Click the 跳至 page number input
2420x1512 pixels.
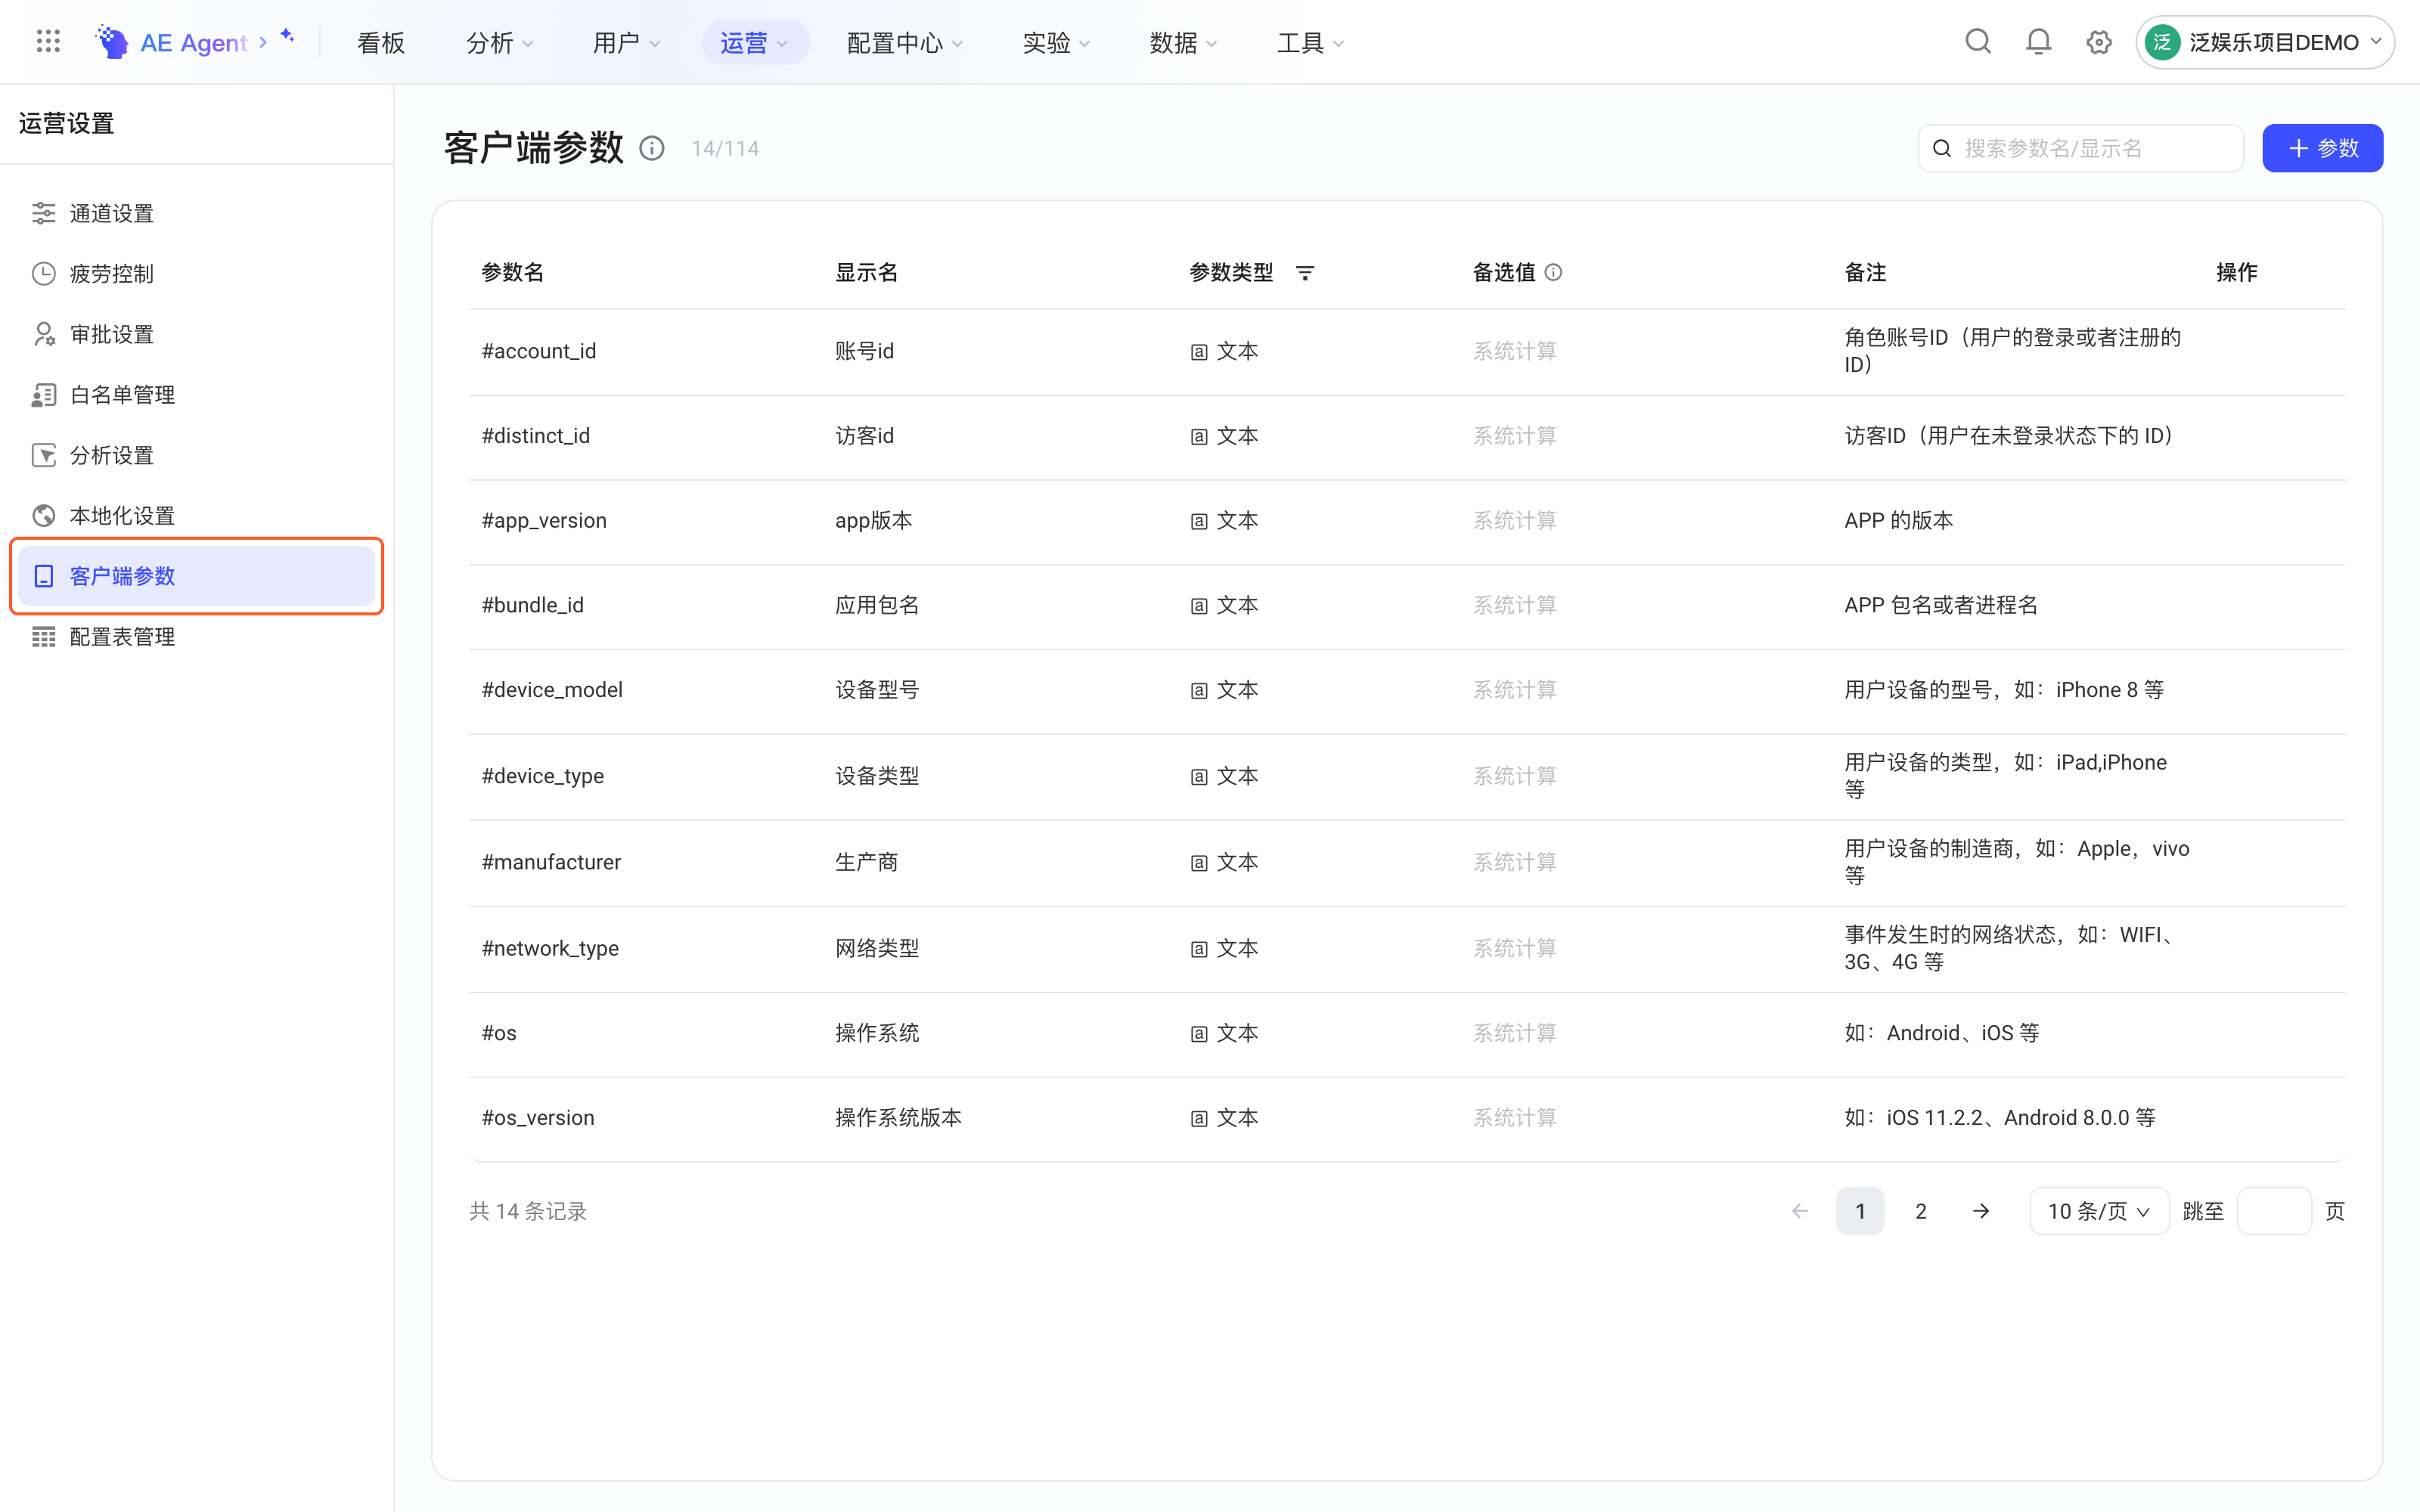point(2273,1211)
